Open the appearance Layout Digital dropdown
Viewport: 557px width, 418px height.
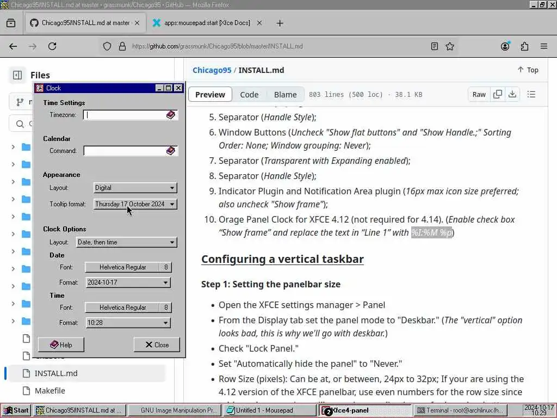(135, 188)
